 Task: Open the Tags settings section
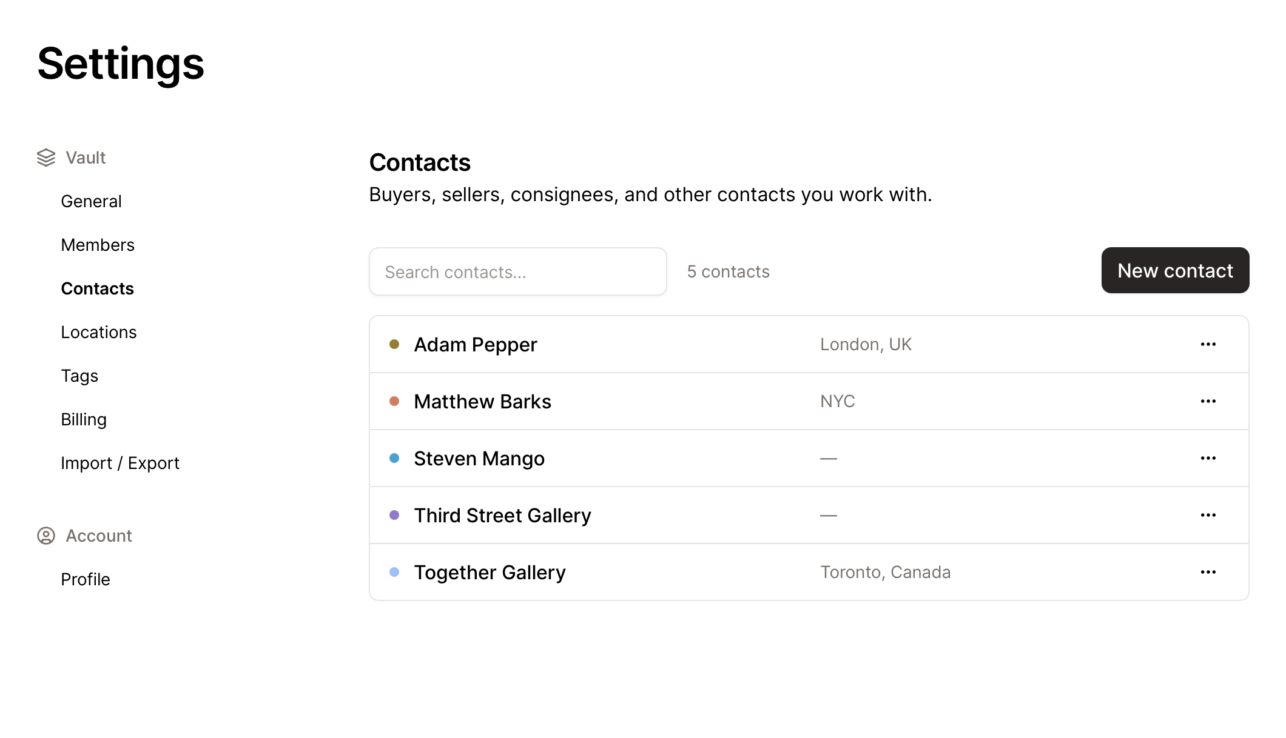pyautogui.click(x=79, y=376)
